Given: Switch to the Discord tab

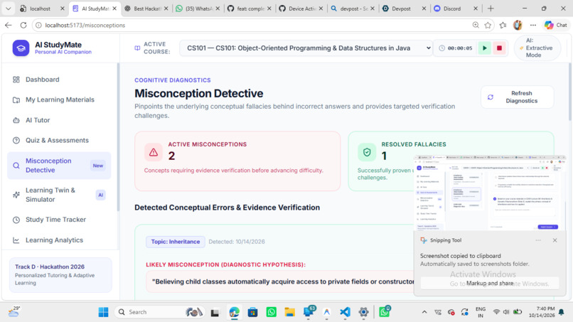Looking at the screenshot, I should (456, 9).
